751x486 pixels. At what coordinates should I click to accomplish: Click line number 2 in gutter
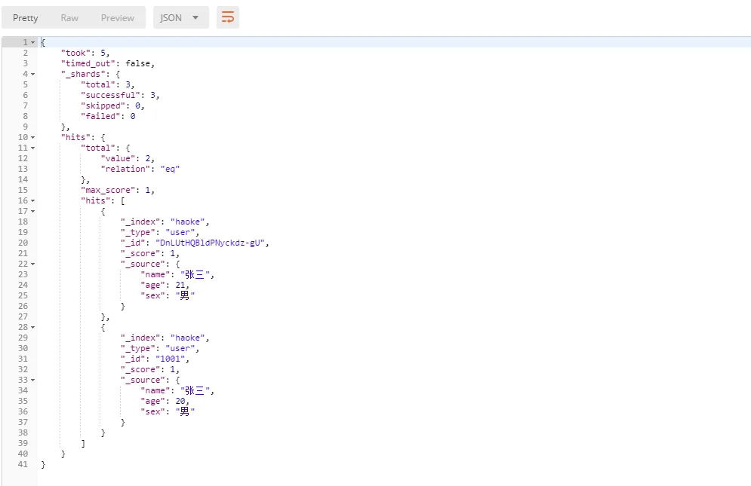click(x=26, y=53)
